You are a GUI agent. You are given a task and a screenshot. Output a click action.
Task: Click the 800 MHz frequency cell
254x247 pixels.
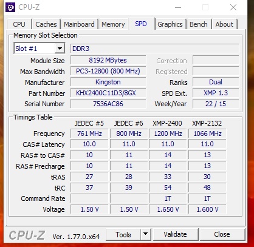coord(129,134)
